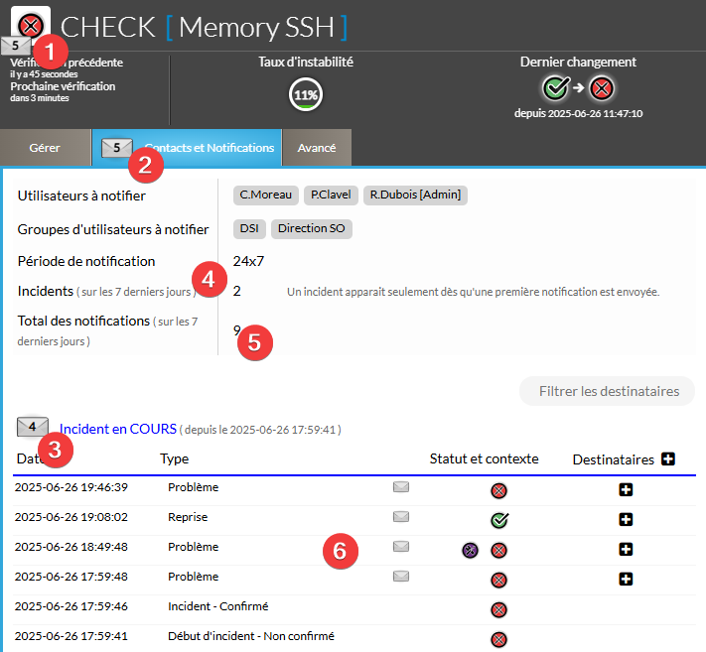The width and height of the screenshot is (706, 652).
Task: Click the purple context icon in 18:49:48 row
Action: pyautogui.click(x=471, y=549)
